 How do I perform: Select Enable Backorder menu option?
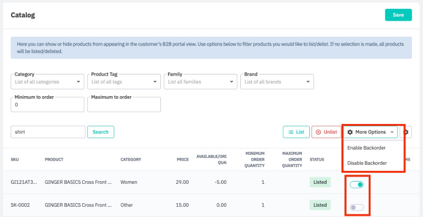pos(366,148)
